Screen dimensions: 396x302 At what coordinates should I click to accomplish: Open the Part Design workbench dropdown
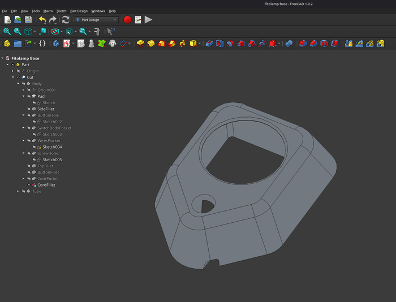96,20
